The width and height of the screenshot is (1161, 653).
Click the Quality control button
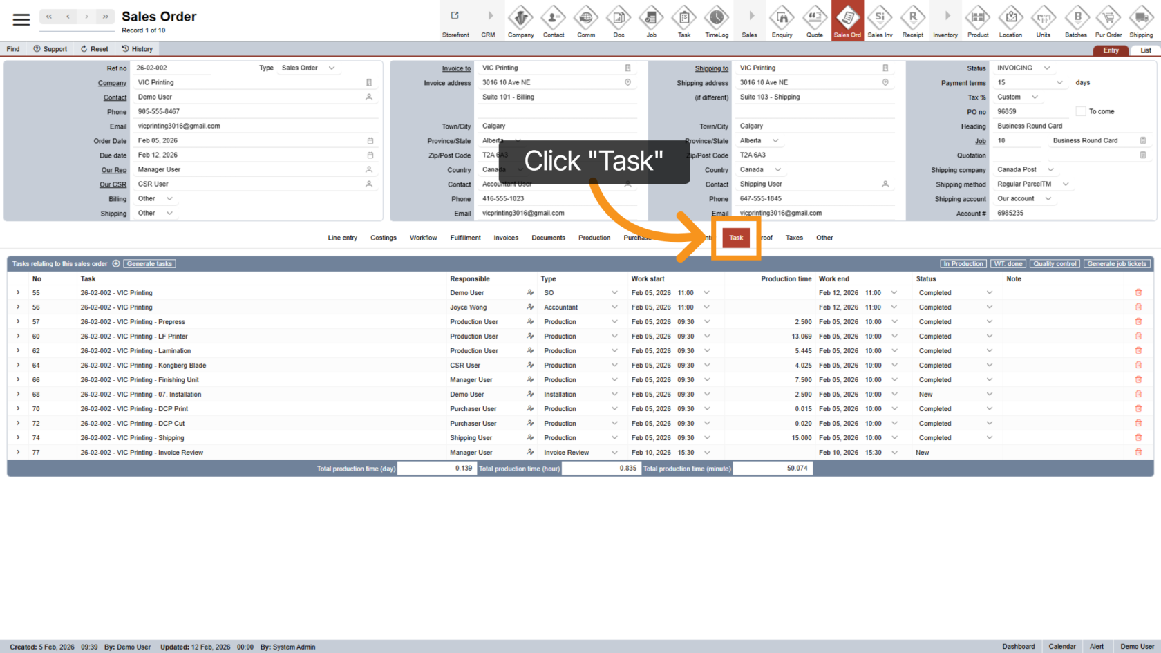(x=1055, y=264)
